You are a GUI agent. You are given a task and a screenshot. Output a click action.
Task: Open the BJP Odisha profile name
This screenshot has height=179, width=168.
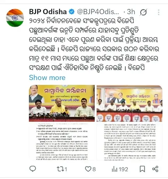48,12
